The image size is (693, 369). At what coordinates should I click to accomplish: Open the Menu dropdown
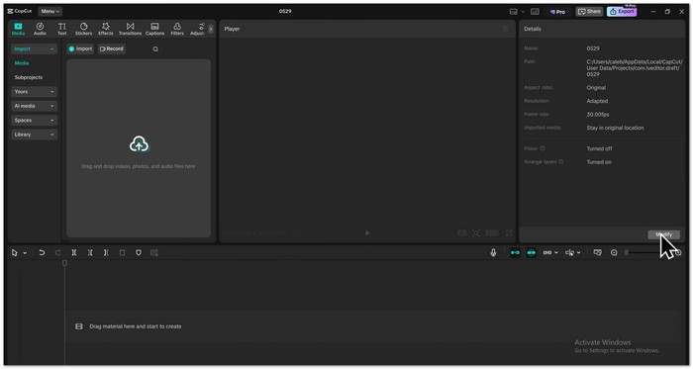click(x=49, y=12)
